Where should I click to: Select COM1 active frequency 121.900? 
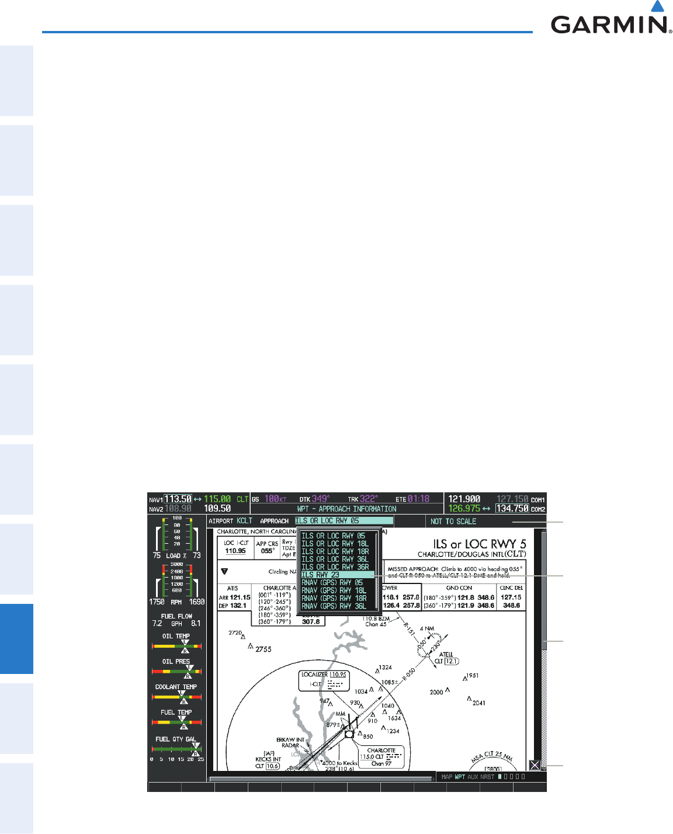pyautogui.click(x=464, y=499)
